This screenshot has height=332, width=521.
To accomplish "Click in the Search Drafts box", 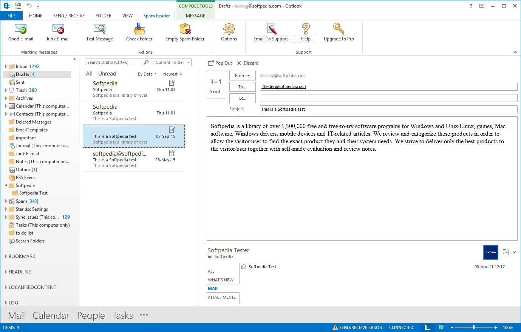I will pos(114,62).
